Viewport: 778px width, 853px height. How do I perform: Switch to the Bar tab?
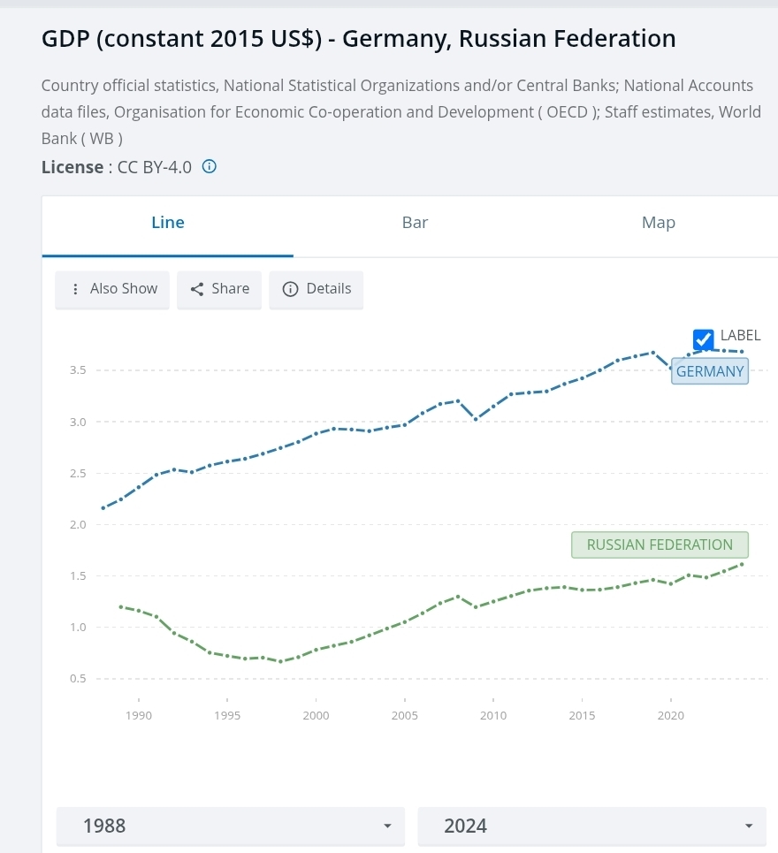[415, 223]
